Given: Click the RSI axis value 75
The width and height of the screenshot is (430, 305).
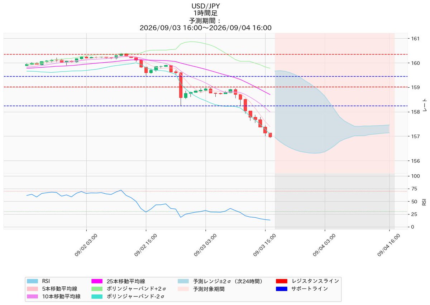Looking at the screenshot, I should click(415, 189).
